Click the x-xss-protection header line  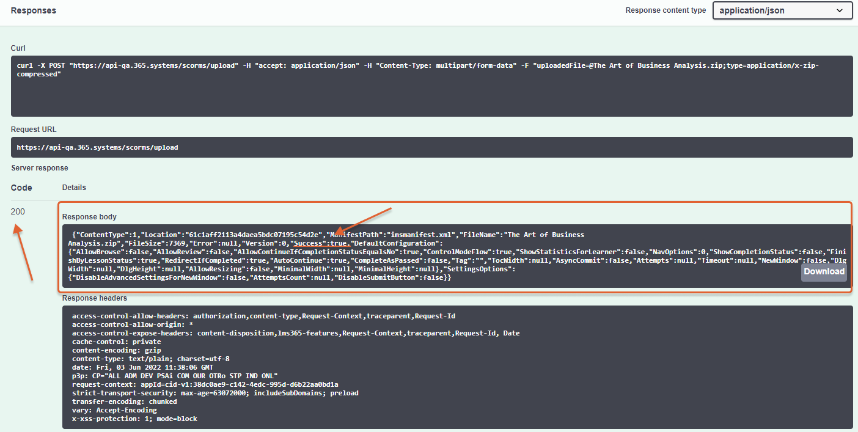point(134,419)
